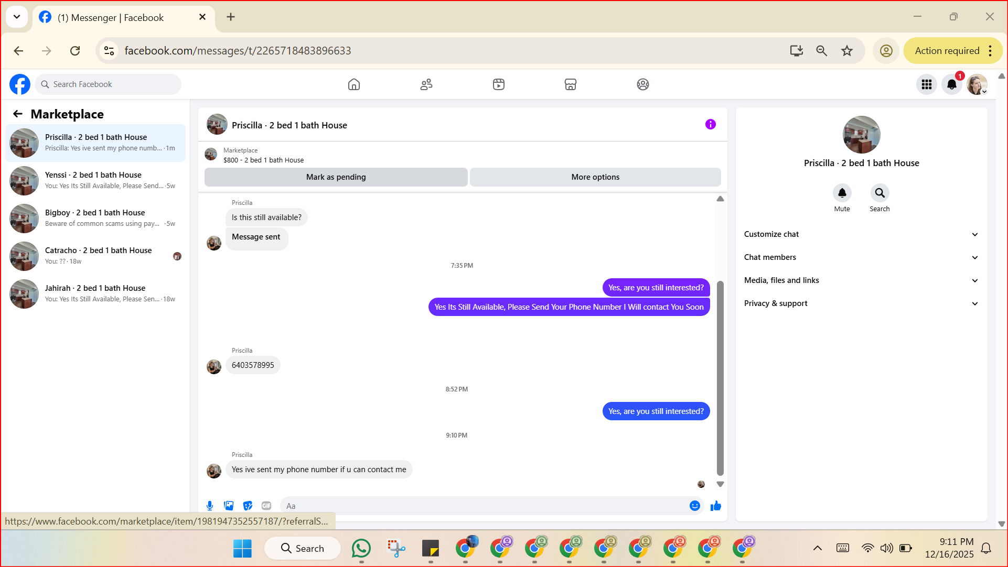Open the tab search dropdown arrow

[17, 17]
